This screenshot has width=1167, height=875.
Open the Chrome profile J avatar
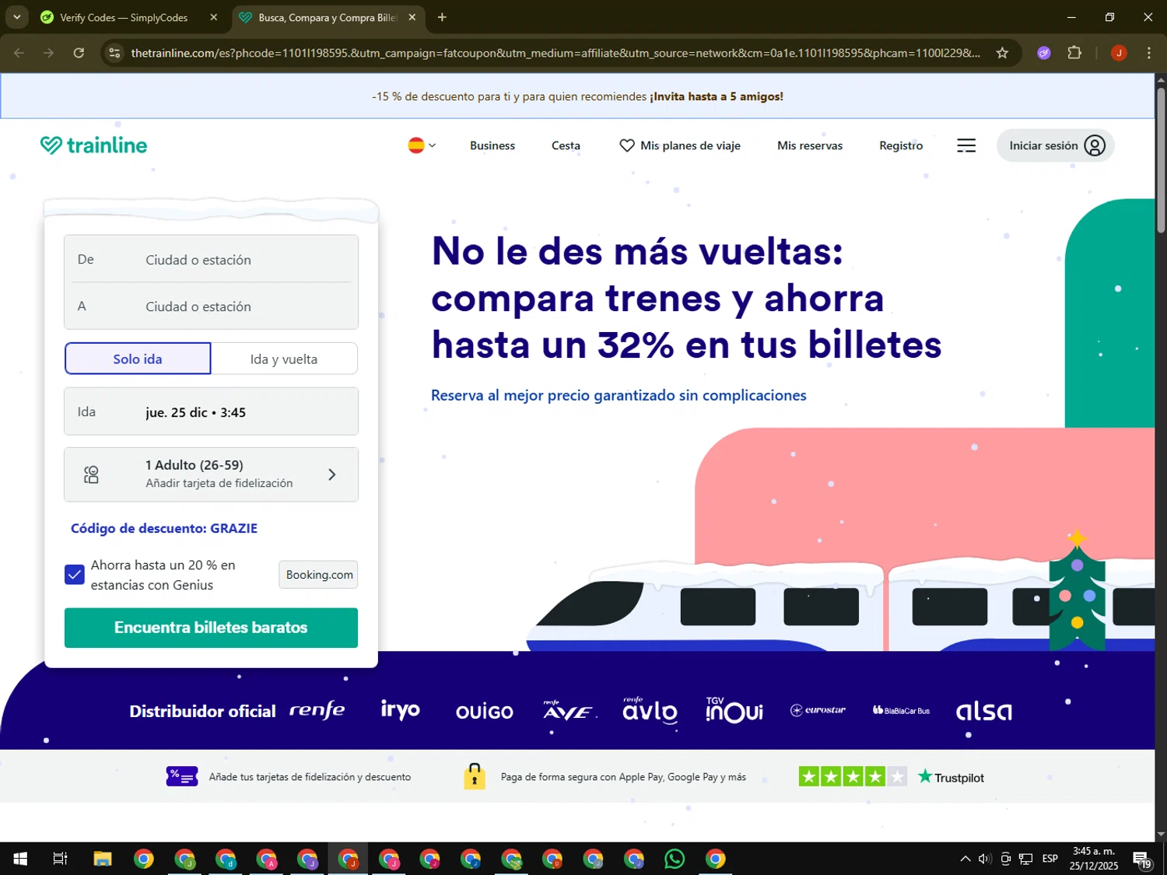coord(1119,53)
